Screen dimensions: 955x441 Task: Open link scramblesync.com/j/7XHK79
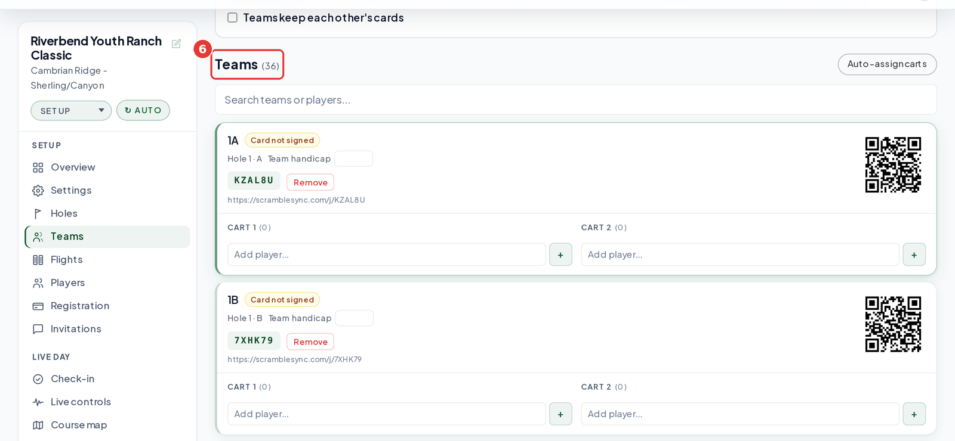click(294, 359)
